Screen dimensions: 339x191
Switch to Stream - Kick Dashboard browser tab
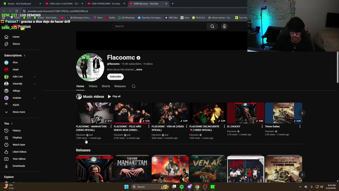22,4
